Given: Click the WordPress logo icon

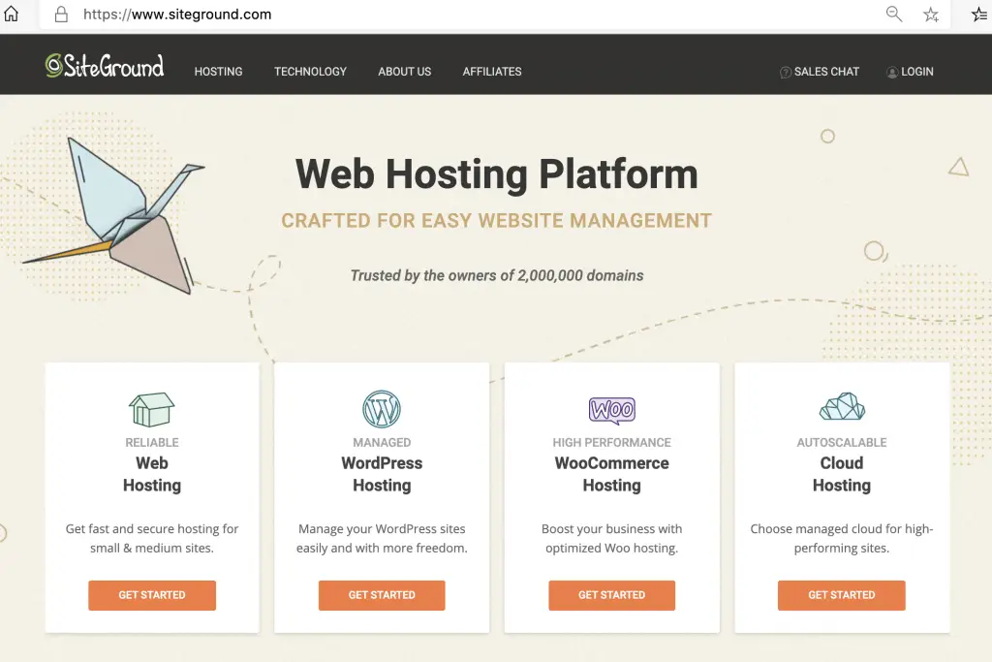Looking at the screenshot, I should pyautogui.click(x=382, y=409).
